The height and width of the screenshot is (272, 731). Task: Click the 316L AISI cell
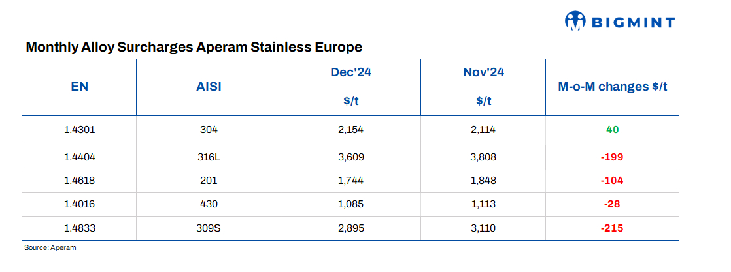209,157
